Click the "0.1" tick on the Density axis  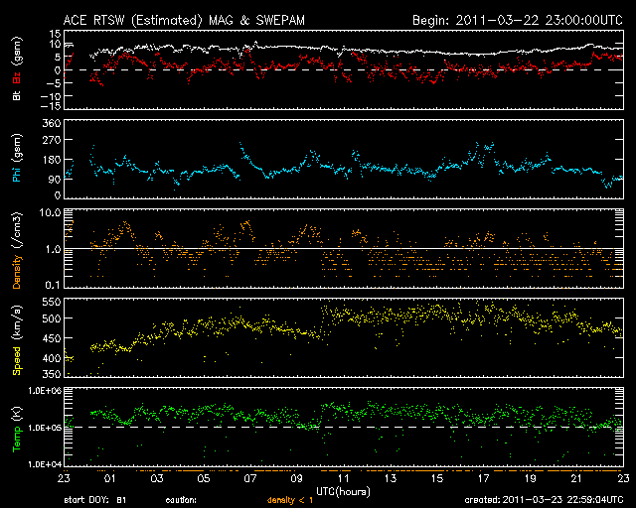[53, 285]
